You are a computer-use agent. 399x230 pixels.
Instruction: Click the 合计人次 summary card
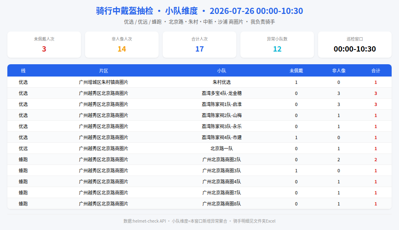pyautogui.click(x=199, y=45)
